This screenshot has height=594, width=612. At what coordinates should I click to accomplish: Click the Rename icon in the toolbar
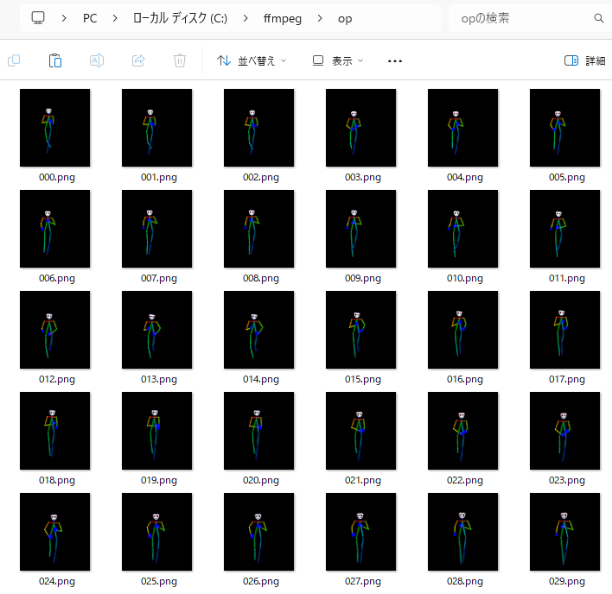tap(97, 60)
